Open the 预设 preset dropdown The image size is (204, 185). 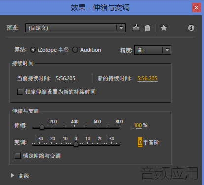coord(75,28)
